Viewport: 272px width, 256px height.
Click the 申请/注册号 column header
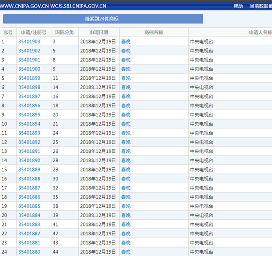(34, 32)
